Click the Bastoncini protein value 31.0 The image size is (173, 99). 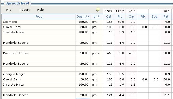[120, 53]
